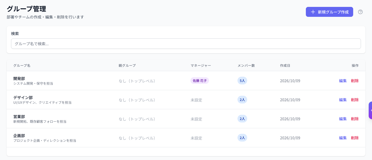Click the マネージャー column header

[201, 66]
